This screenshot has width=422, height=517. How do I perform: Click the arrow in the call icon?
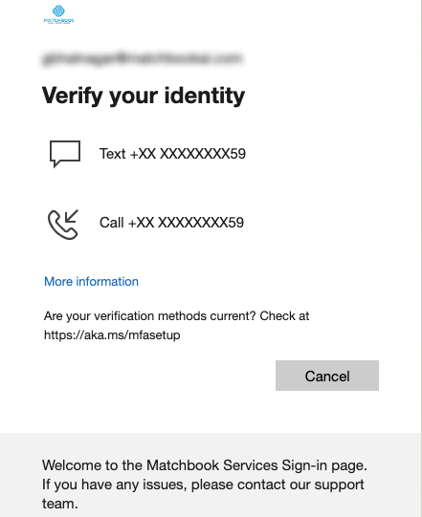[72, 216]
